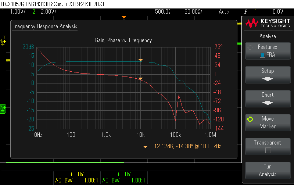Click the Frequency Response Analysis title tab
Image resolution: width=294 pixels, height=185 pixels.
click(45, 26)
